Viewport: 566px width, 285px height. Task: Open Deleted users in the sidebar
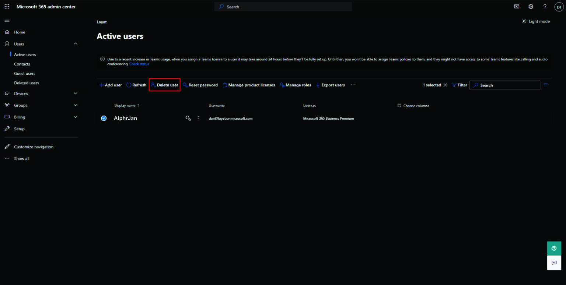tap(27, 83)
